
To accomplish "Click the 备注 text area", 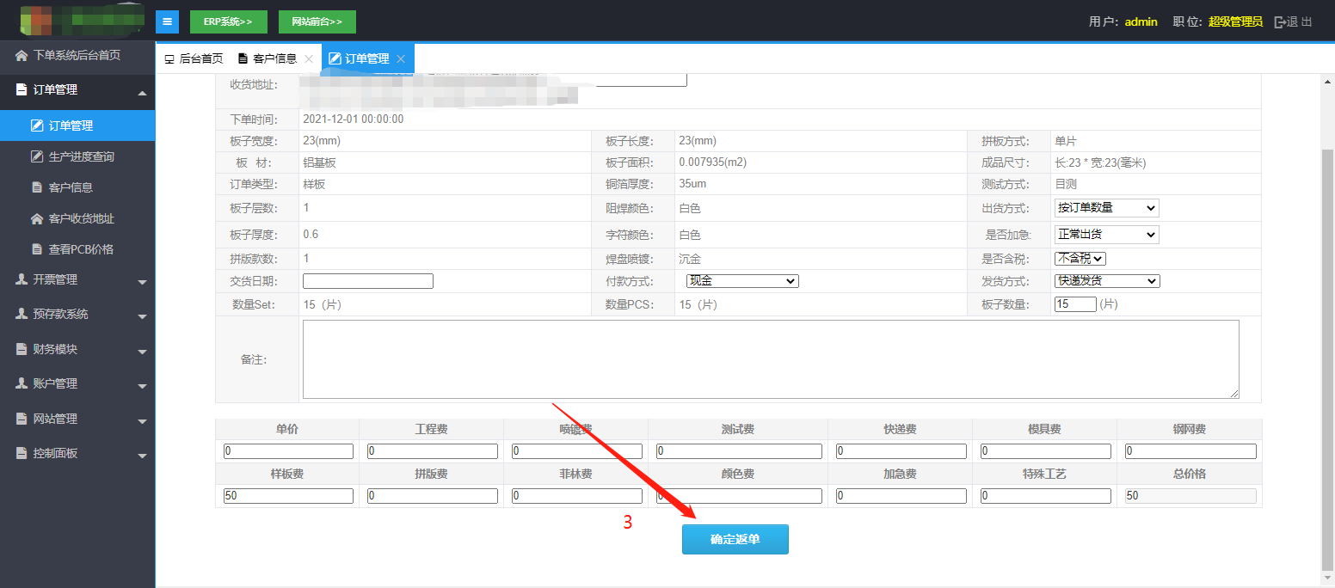I will 770,359.
